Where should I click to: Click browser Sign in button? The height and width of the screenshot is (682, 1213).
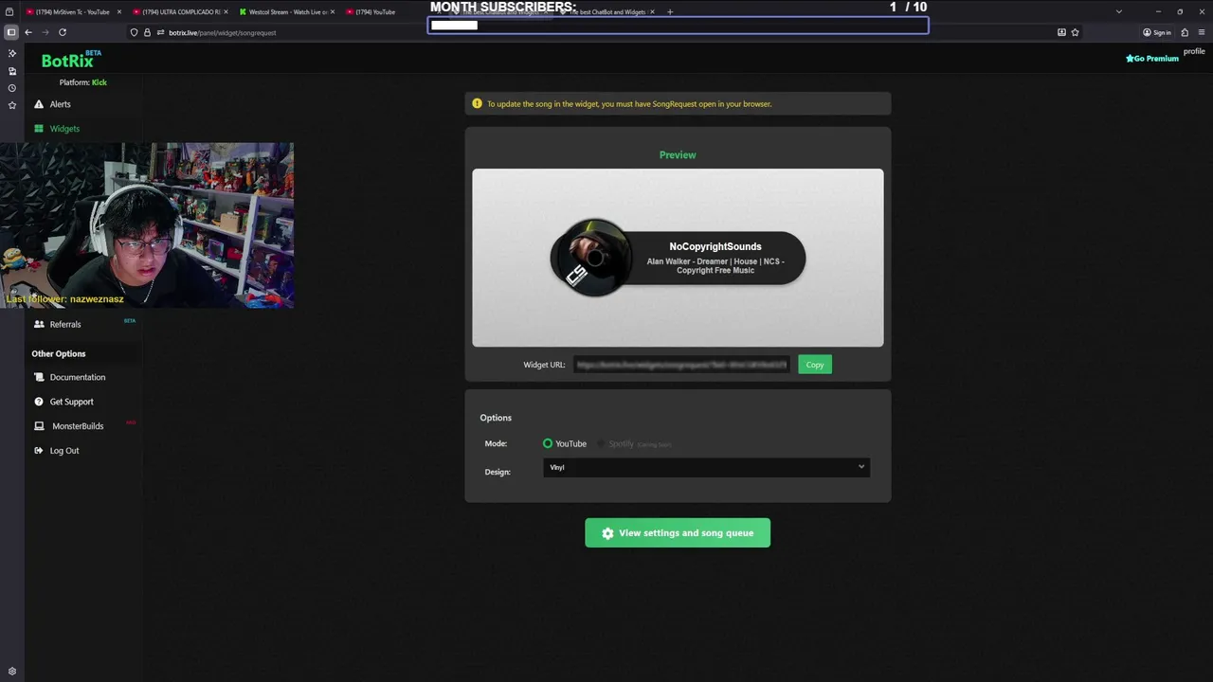pyautogui.click(x=1157, y=32)
